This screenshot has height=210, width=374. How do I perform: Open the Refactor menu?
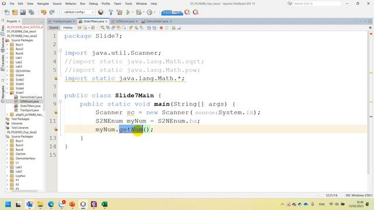tap(71, 3)
